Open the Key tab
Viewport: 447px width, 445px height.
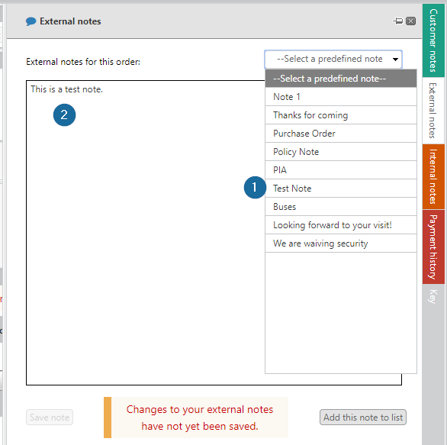pos(433,297)
